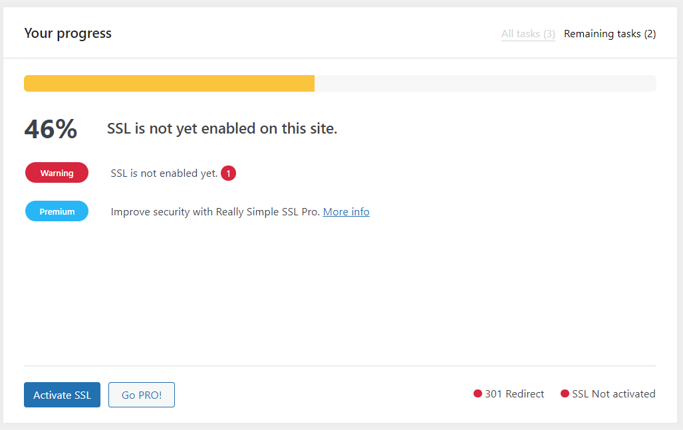Image resolution: width=683 pixels, height=430 pixels.
Task: Click the red dot next to 301 Redirect
Action: click(x=477, y=393)
